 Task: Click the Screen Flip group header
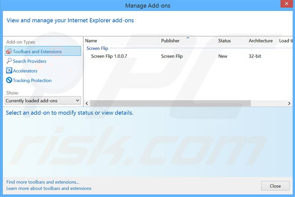pos(97,48)
